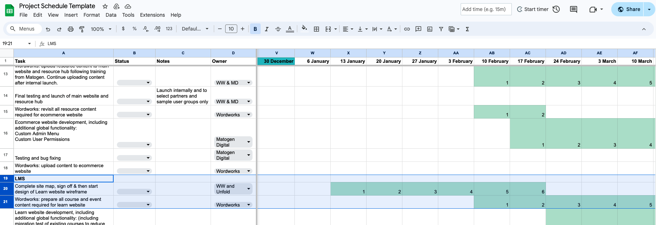Toggle italic formatting
Screen dimensions: 656x225
tap(266, 29)
